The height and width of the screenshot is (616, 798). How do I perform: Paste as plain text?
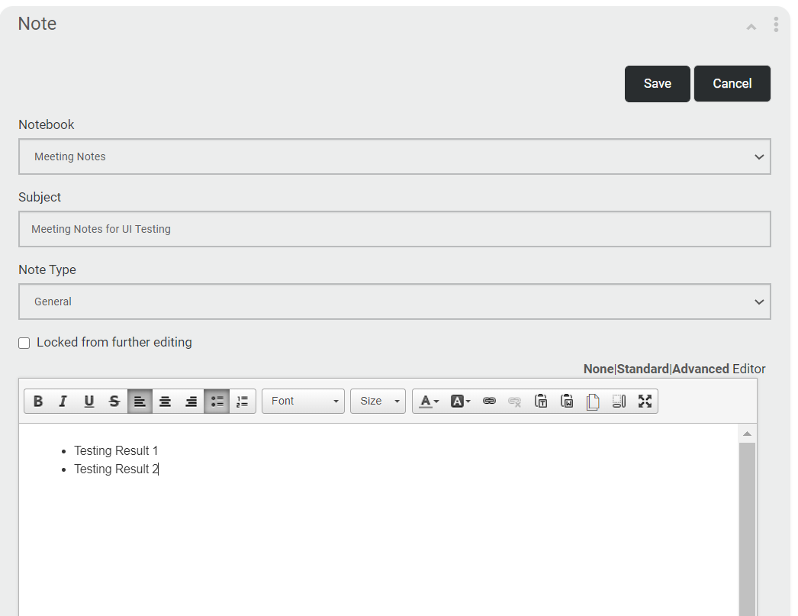click(540, 402)
